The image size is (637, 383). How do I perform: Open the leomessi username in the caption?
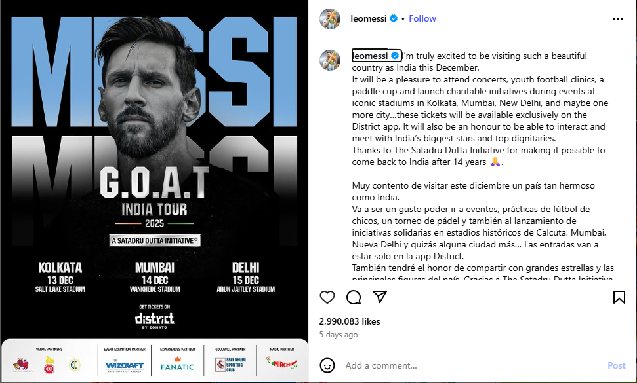pyautogui.click(x=370, y=56)
